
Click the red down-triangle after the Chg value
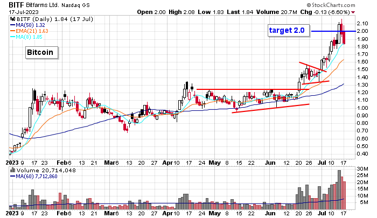[x=353, y=12]
